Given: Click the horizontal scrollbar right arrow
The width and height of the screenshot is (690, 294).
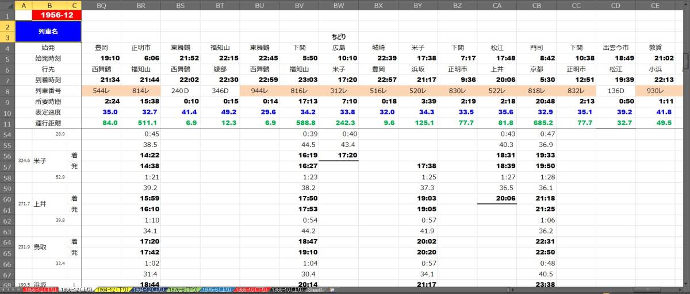Looking at the screenshot, I should click(x=680, y=290).
